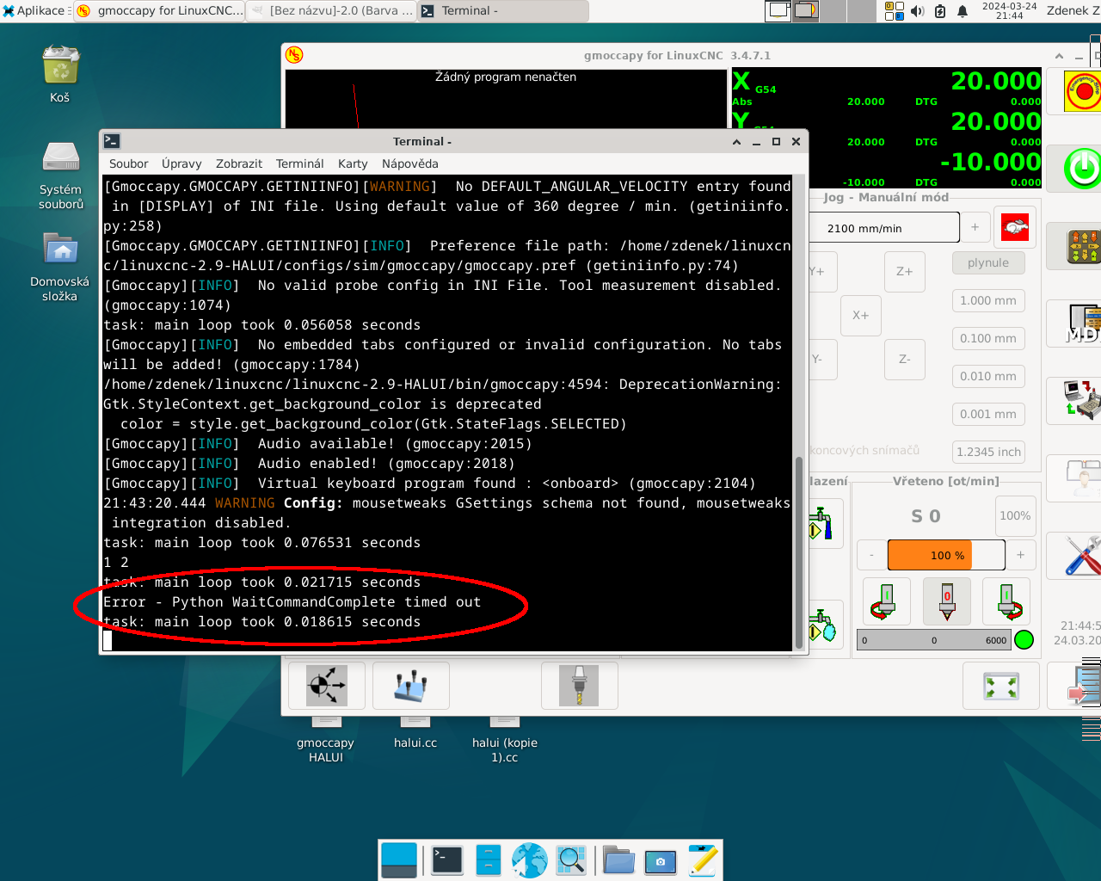This screenshot has width=1101, height=881.
Task: Click the orange spindle override slider
Action: [x=946, y=555]
